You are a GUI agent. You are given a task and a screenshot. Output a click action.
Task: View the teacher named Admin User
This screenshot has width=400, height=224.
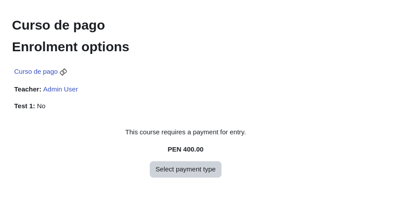(x=60, y=89)
